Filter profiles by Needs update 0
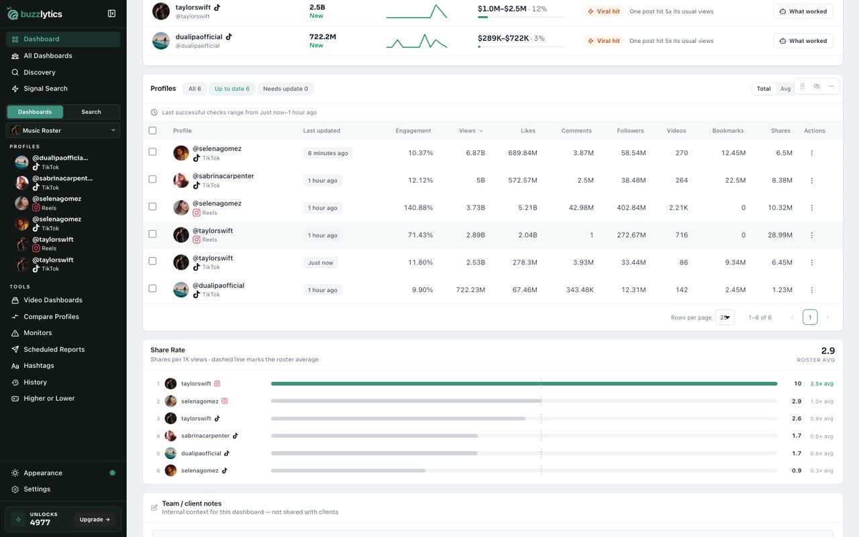This screenshot has height=537, width=859. point(286,89)
